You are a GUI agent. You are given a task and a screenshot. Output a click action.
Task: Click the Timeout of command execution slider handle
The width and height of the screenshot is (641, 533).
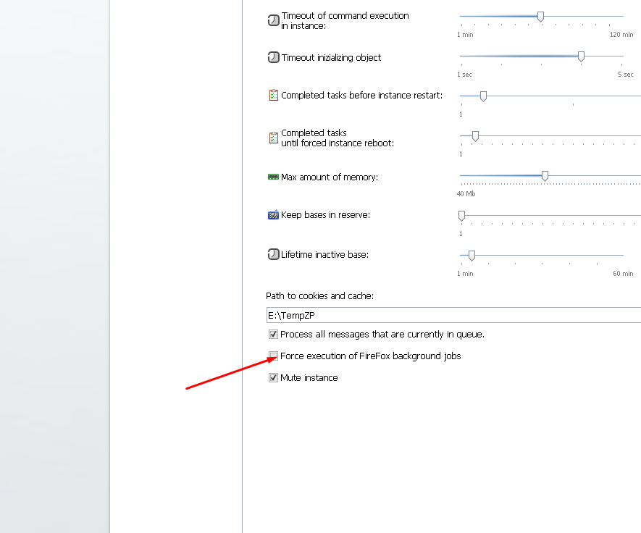click(540, 17)
